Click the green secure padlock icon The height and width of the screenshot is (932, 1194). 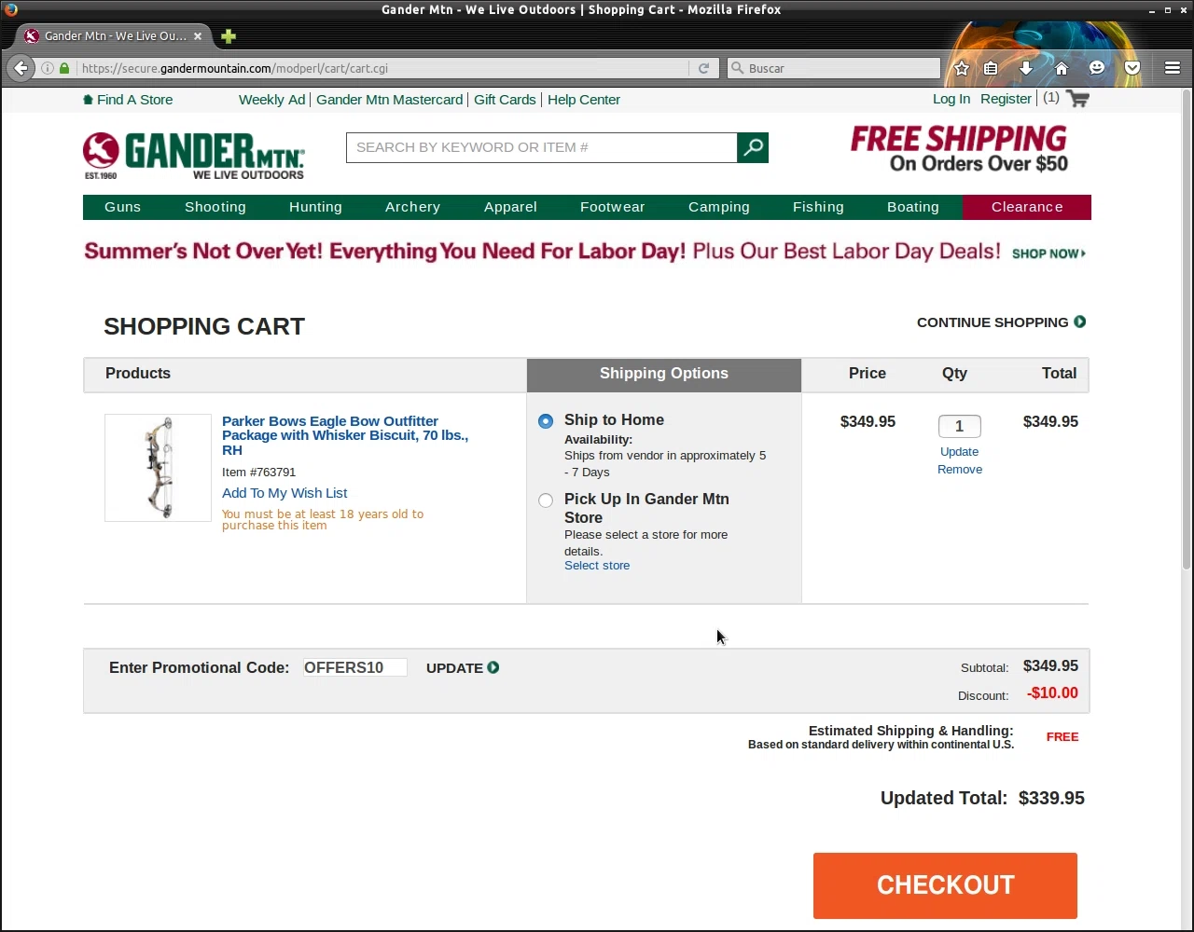[64, 68]
